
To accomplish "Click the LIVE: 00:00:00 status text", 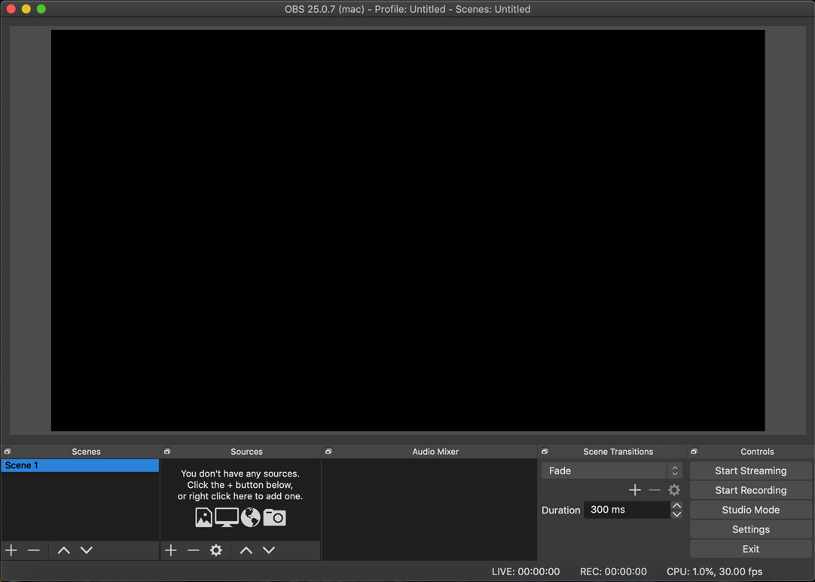I will tap(526, 571).
